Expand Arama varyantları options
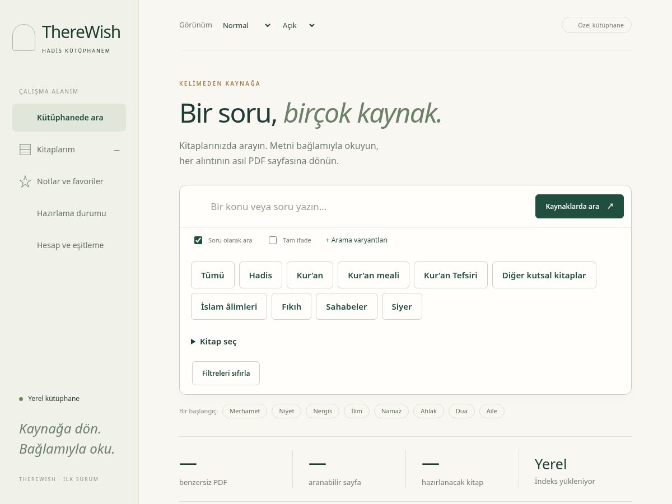 pos(357,240)
